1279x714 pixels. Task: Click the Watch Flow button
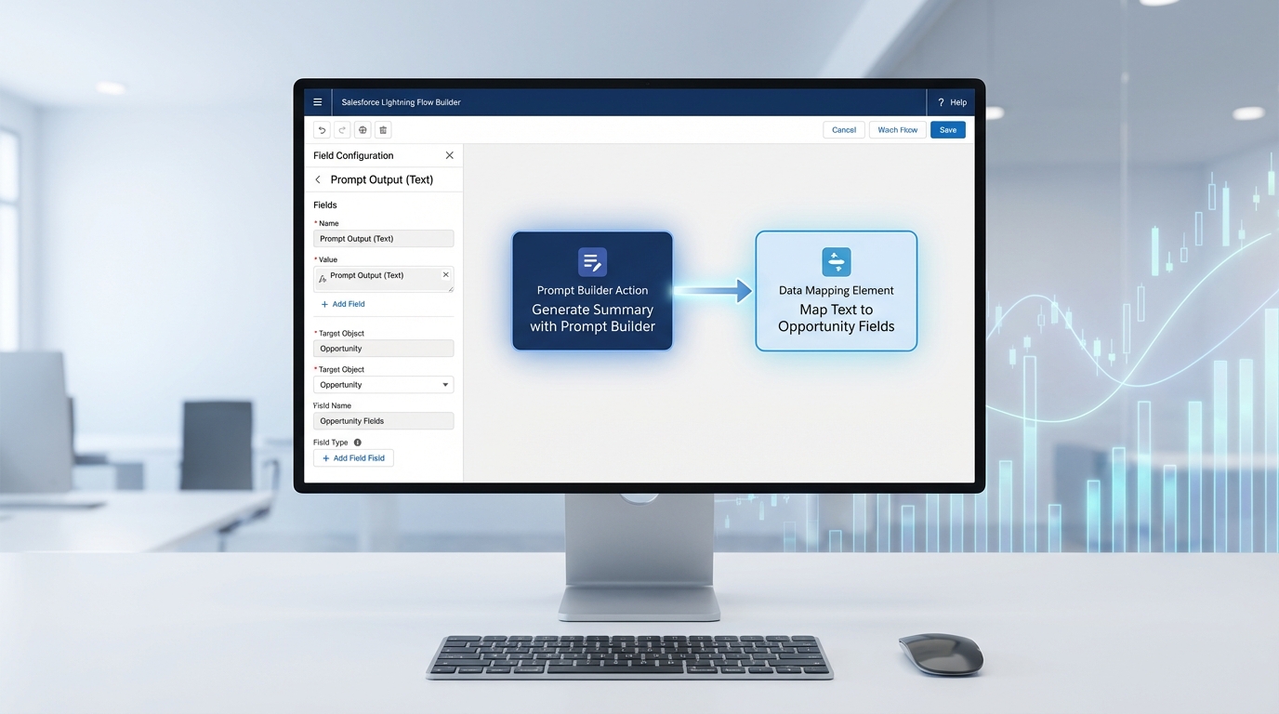[896, 129]
